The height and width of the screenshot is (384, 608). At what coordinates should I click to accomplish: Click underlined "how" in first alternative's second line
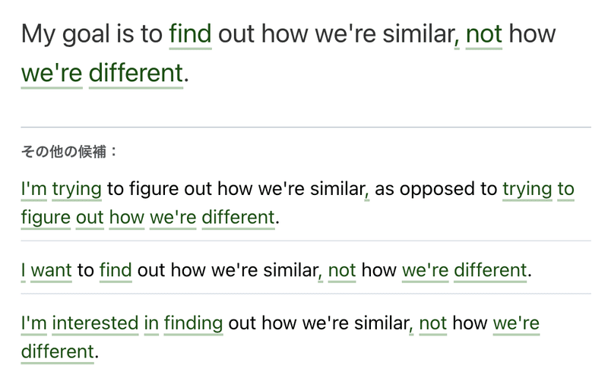pyautogui.click(x=127, y=218)
